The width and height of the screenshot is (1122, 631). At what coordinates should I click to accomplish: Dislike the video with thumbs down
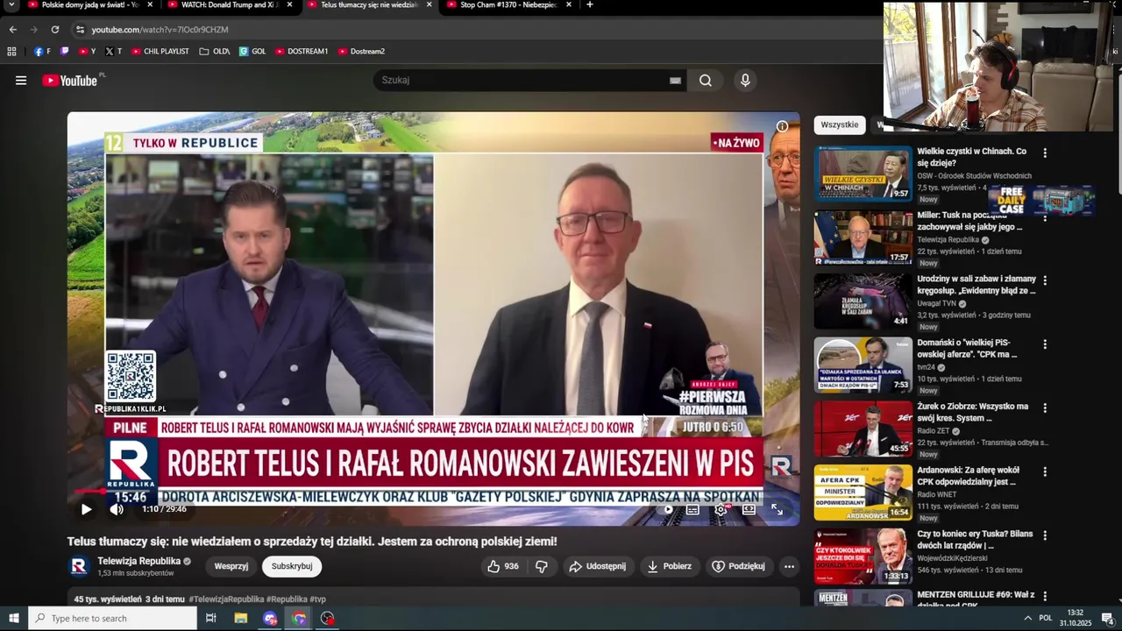(542, 566)
